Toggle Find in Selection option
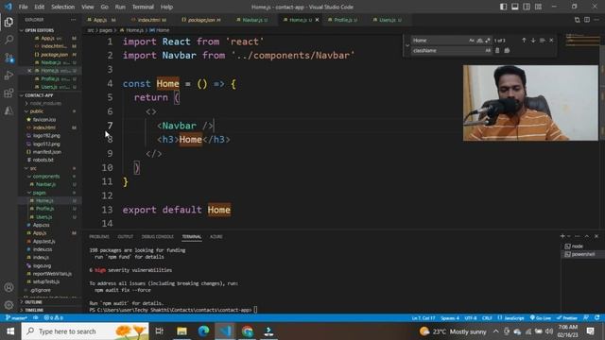The width and height of the screenshot is (605, 340). click(x=542, y=40)
